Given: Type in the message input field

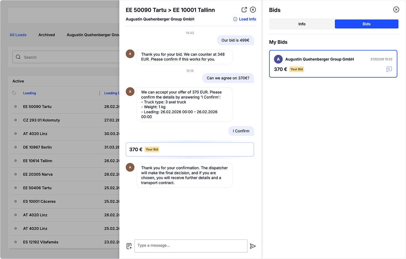Looking at the screenshot, I should tap(191, 246).
